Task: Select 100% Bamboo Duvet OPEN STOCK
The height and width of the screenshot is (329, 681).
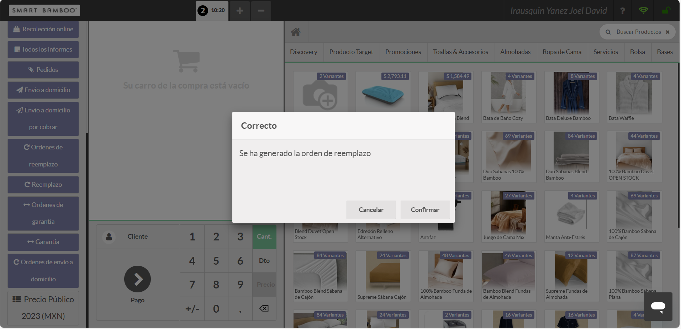Action: [x=634, y=157]
